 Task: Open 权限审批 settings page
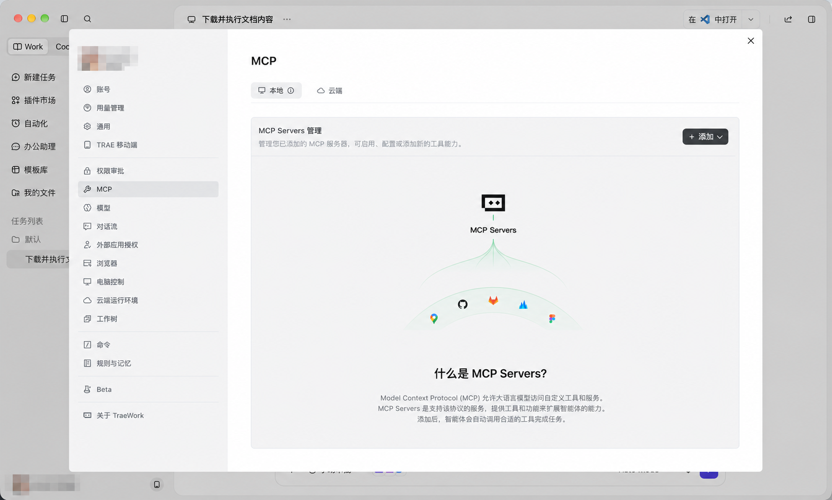(148, 171)
